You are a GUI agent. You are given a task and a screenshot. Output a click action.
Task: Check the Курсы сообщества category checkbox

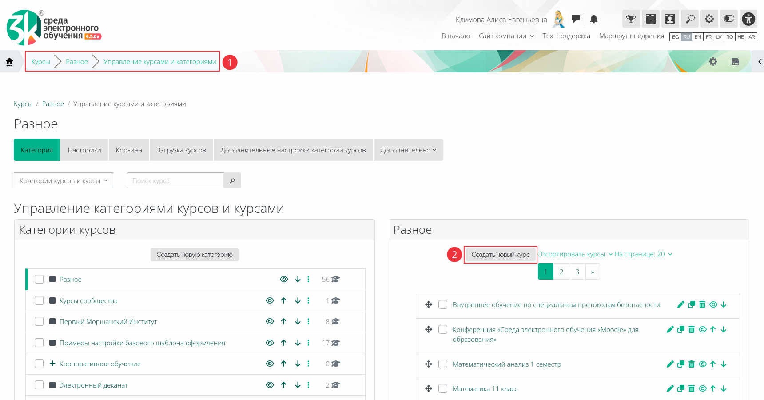click(x=39, y=301)
